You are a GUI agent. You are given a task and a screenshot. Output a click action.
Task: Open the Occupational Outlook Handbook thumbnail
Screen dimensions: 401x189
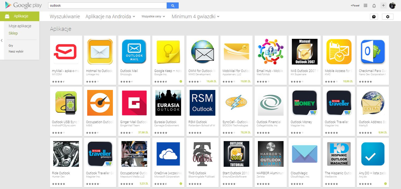coord(134,154)
